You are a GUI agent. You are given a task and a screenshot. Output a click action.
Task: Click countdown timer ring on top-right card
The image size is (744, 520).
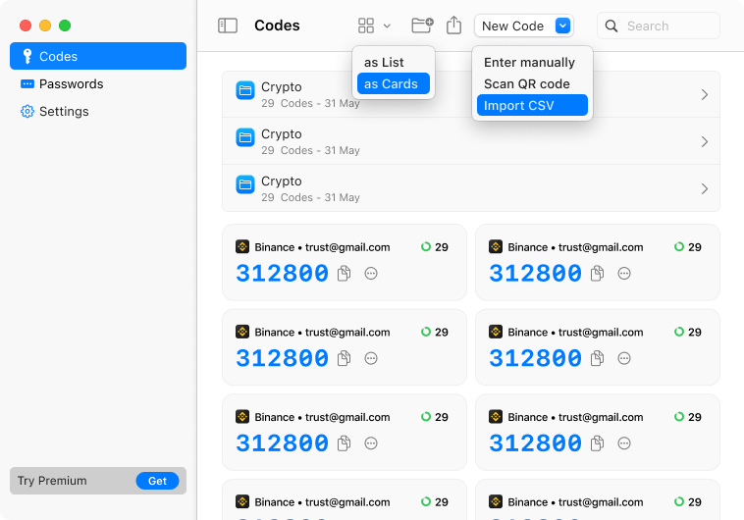tap(679, 247)
